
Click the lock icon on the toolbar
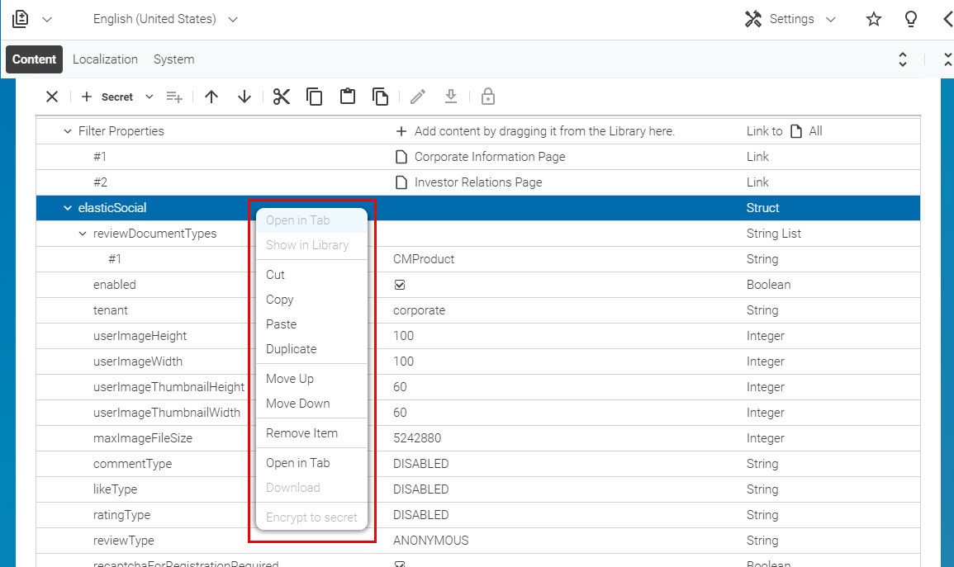[x=487, y=97]
